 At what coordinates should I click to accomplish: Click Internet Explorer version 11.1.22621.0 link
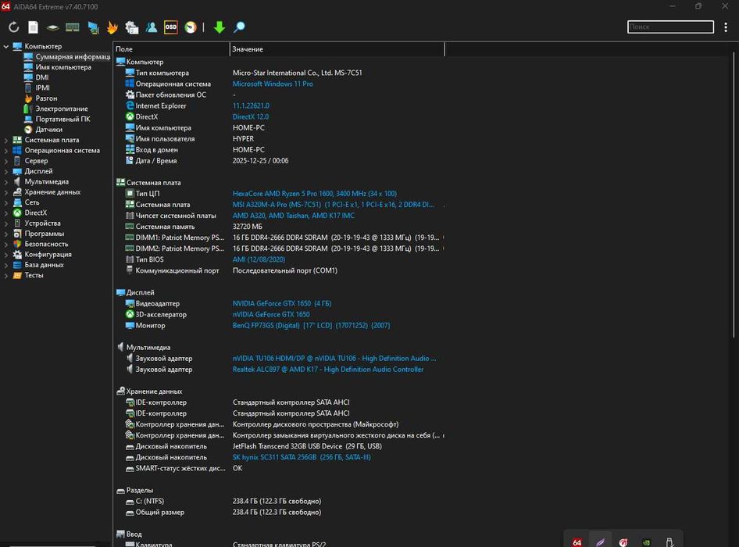pos(252,105)
